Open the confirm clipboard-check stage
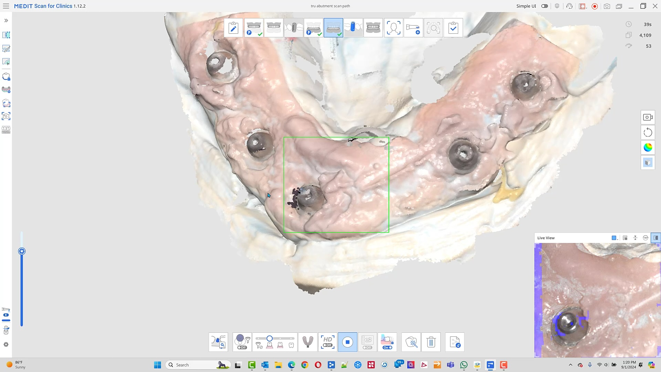Image resolution: width=661 pixels, height=372 pixels. [x=453, y=28]
